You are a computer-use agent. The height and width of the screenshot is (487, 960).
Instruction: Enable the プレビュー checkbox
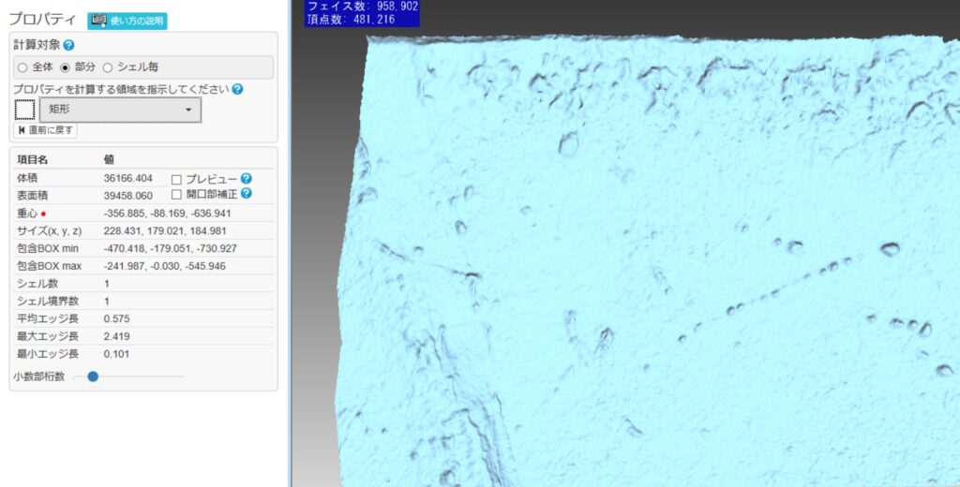click(176, 179)
